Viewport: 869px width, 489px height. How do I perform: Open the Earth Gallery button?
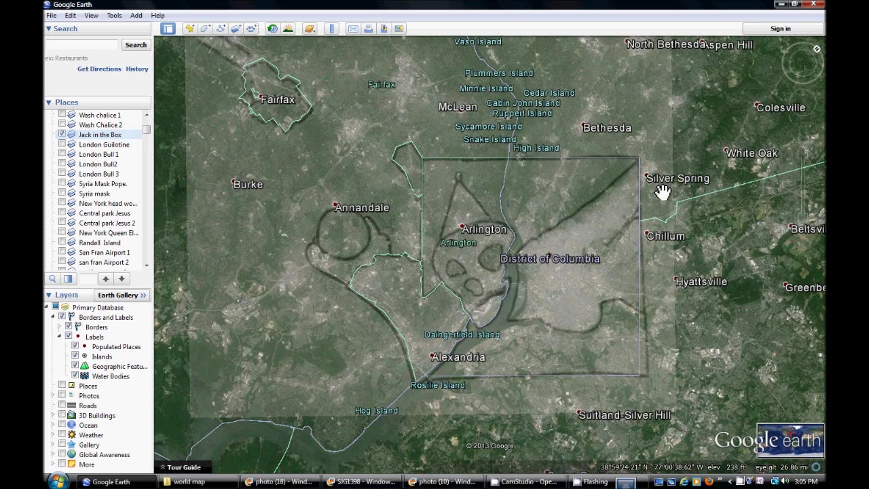click(122, 295)
